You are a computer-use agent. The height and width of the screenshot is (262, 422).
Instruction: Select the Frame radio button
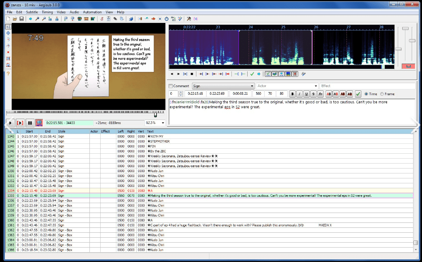click(382, 94)
